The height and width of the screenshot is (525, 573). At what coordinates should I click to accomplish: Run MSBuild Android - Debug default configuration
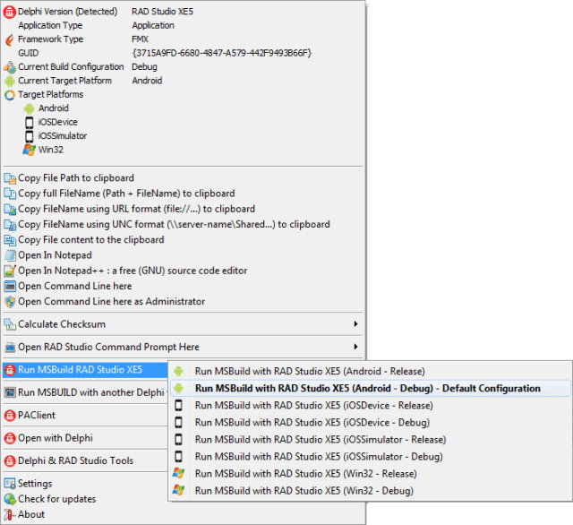point(370,388)
